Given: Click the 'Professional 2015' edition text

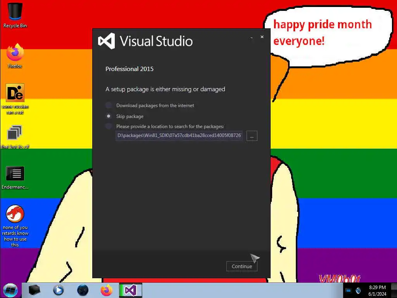Looking at the screenshot, I should 129,69.
